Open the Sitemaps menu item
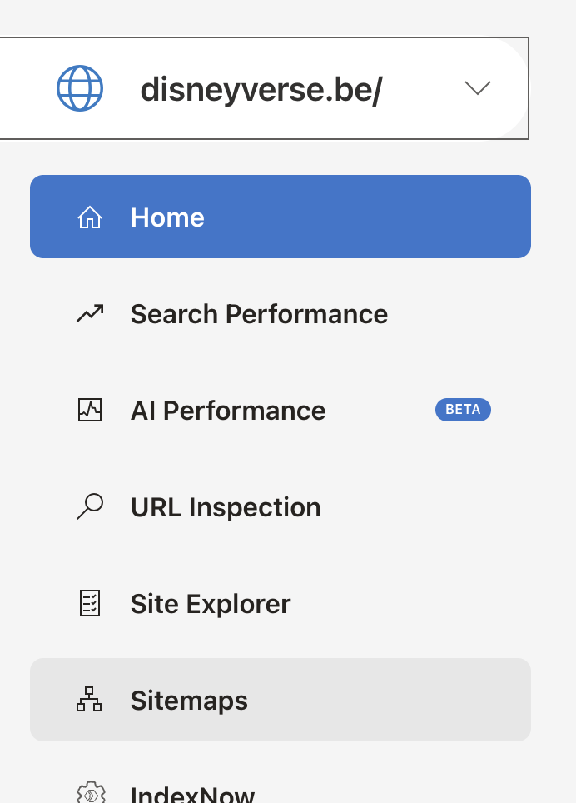This screenshot has width=576, height=803. 189,701
